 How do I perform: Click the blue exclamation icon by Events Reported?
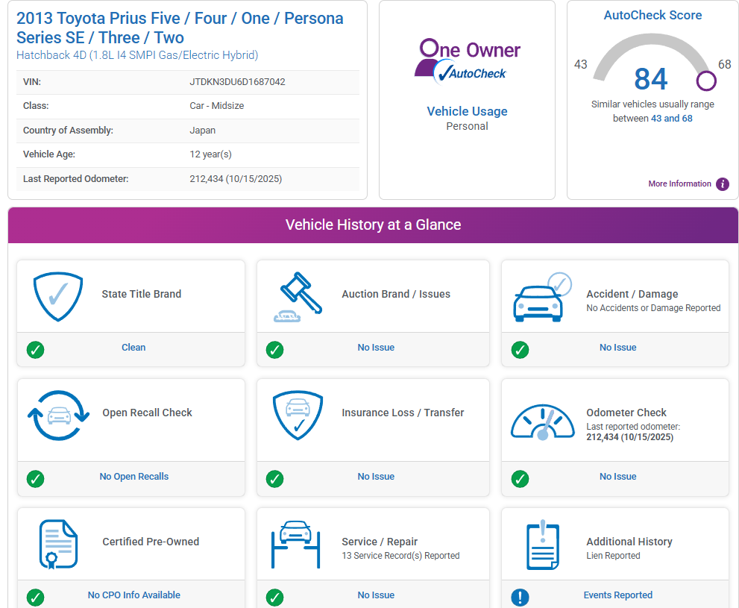tap(520, 597)
